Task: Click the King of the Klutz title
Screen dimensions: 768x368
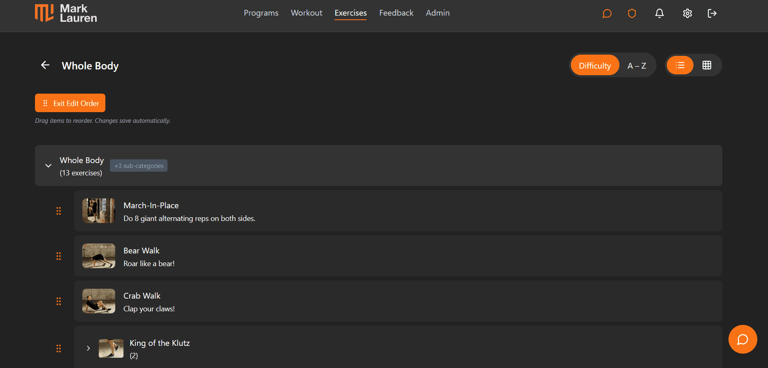Action: 160,343
